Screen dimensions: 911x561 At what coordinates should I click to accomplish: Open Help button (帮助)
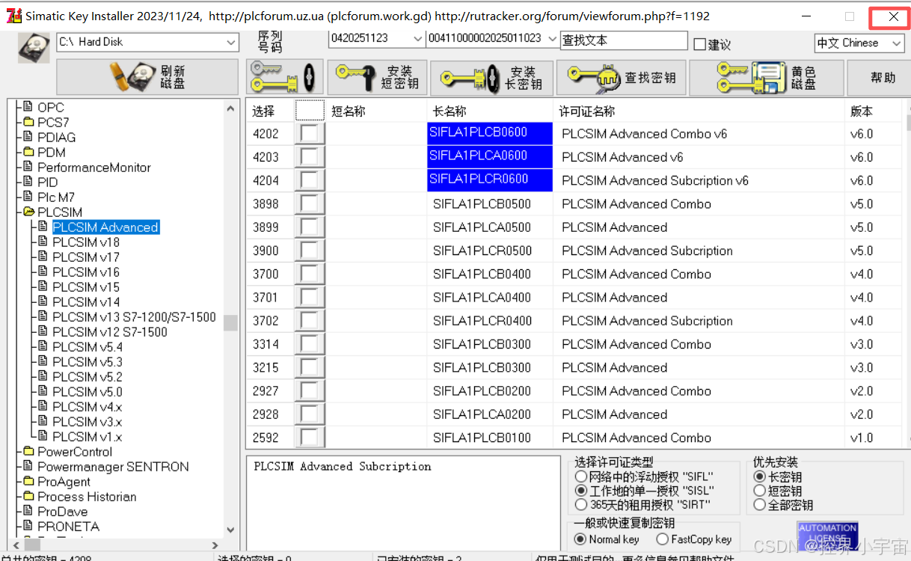883,77
